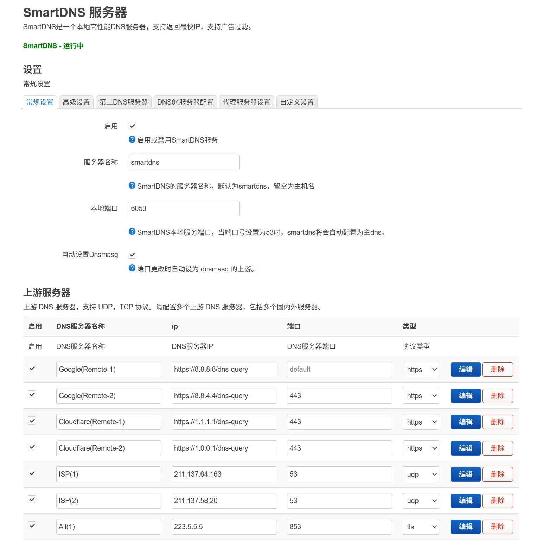
Task: Open protocol dropdown for Google(Remote-2)
Action: 421,396
